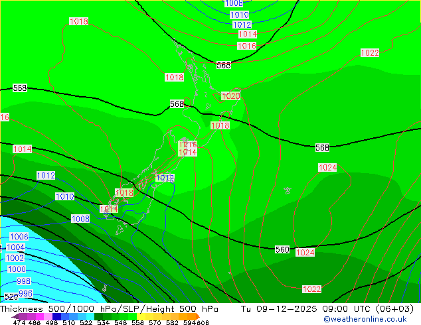Click the blue 1008 label next to 1010 and 1014
The image size is (421, 325).
point(80,218)
